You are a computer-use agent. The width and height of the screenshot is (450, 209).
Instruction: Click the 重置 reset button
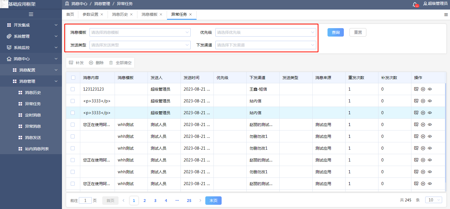tap(358, 32)
